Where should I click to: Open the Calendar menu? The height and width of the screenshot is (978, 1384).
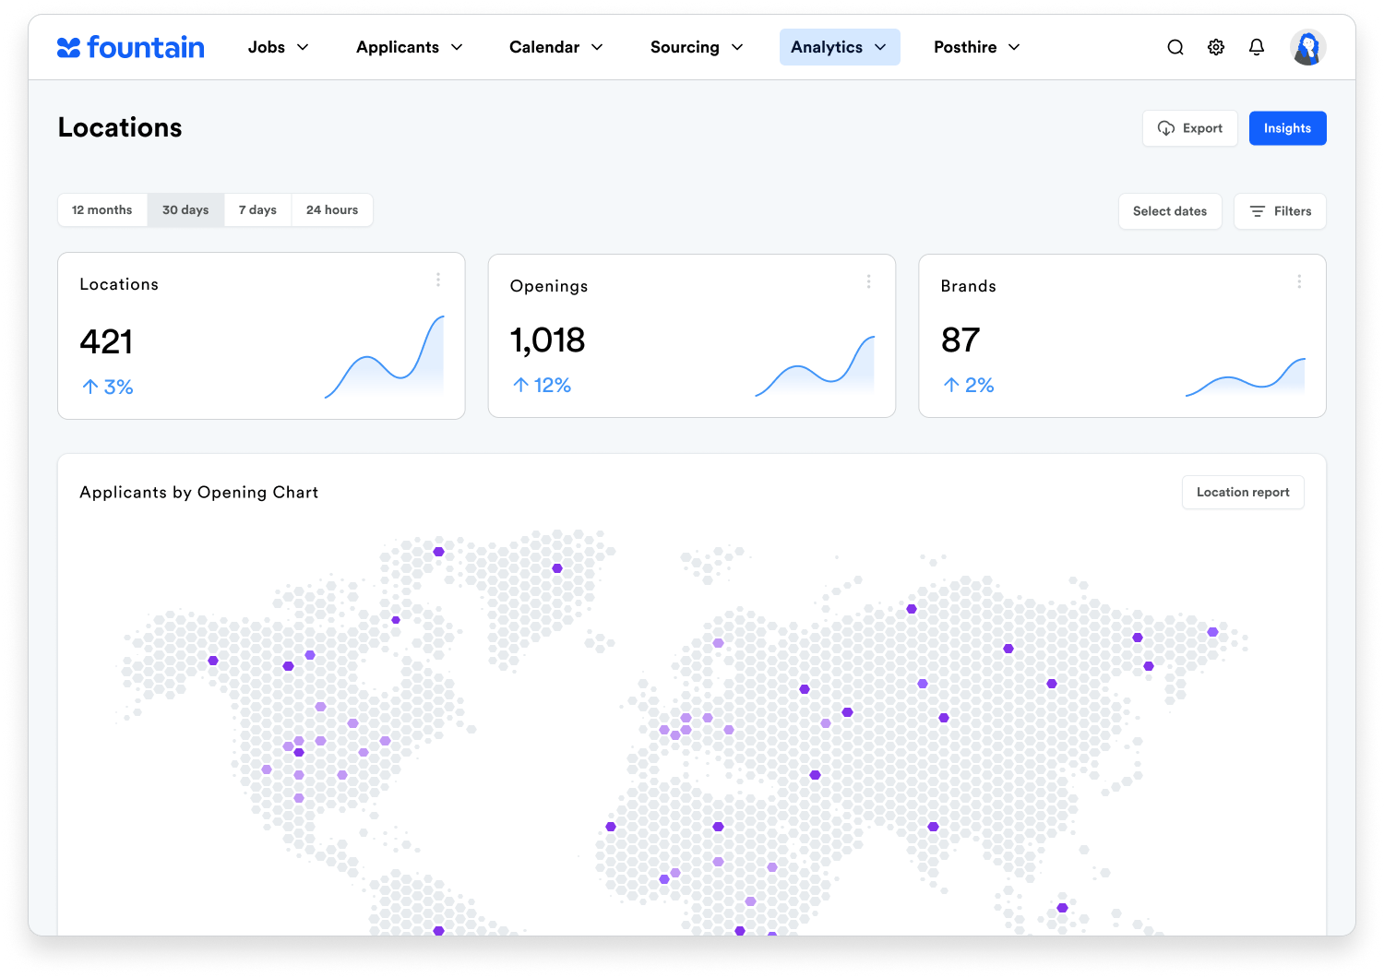click(x=555, y=47)
